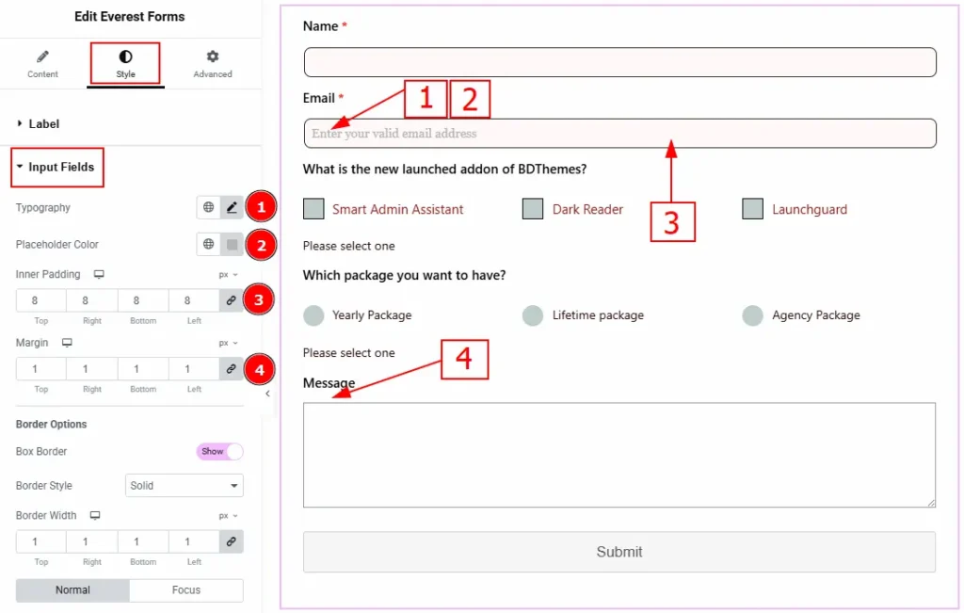Click the Inner Padding link values icon
Image resolution: width=964 pixels, height=613 pixels.
(x=231, y=300)
